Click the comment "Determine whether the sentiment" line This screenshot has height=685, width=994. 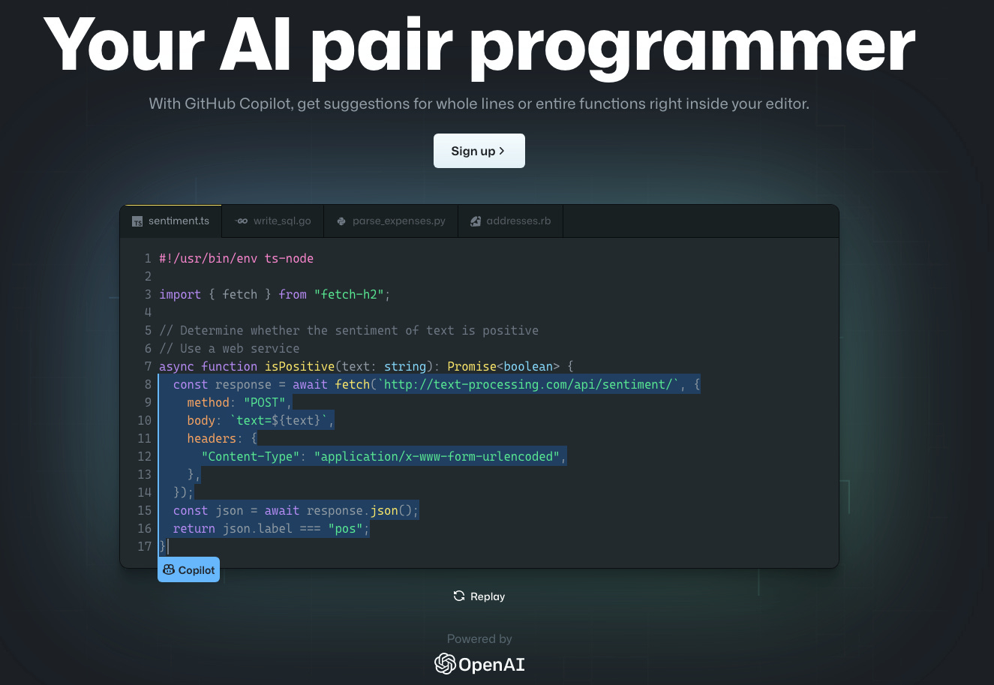(349, 330)
